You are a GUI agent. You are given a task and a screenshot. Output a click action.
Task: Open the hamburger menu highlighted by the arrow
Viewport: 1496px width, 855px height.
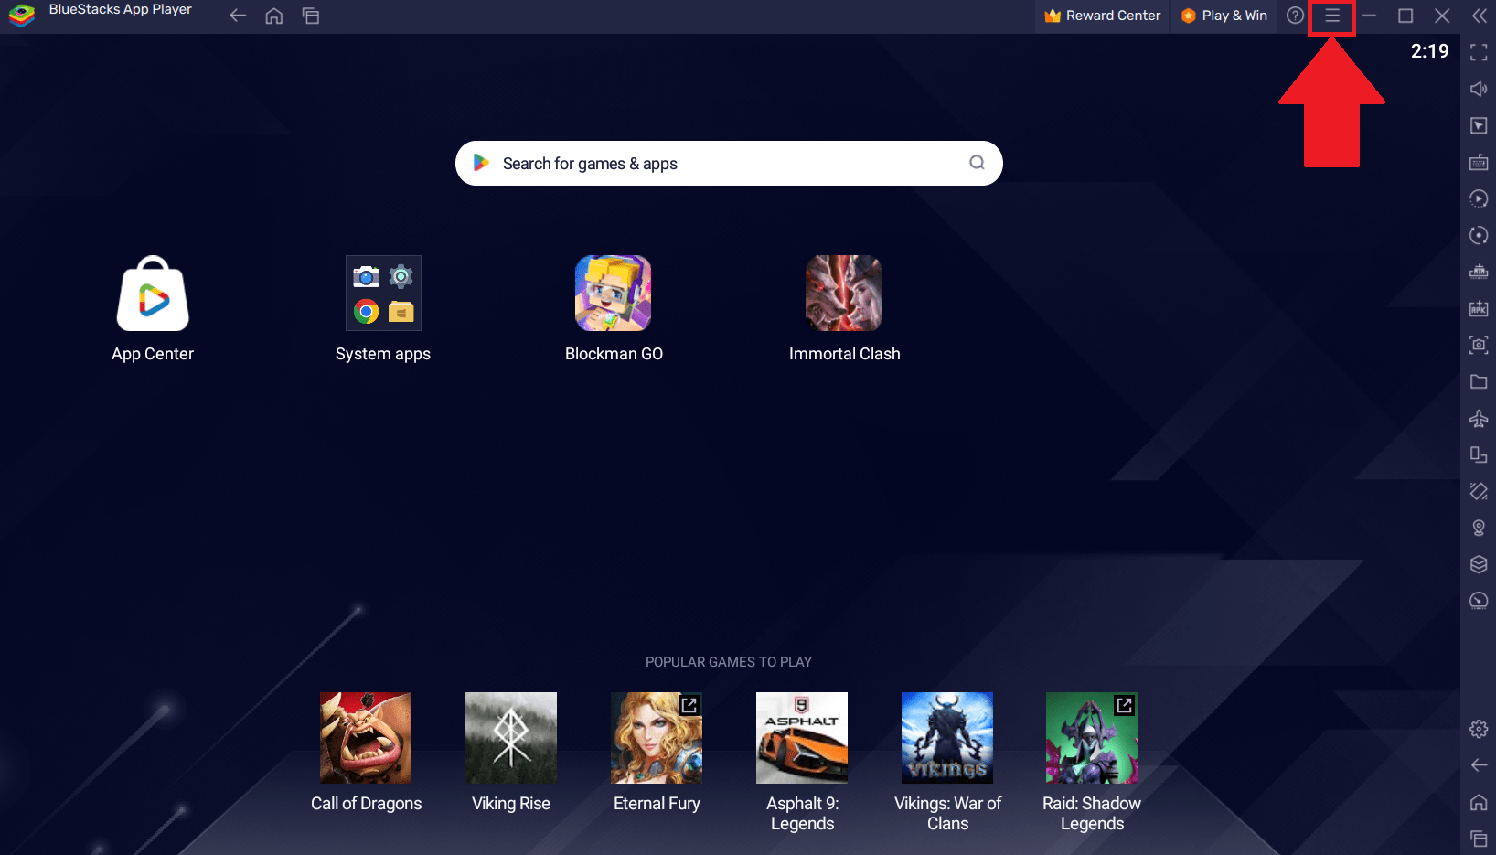tap(1331, 16)
